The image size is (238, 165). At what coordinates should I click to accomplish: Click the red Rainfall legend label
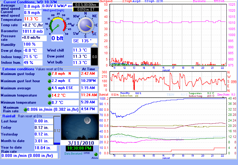click(104, 95)
